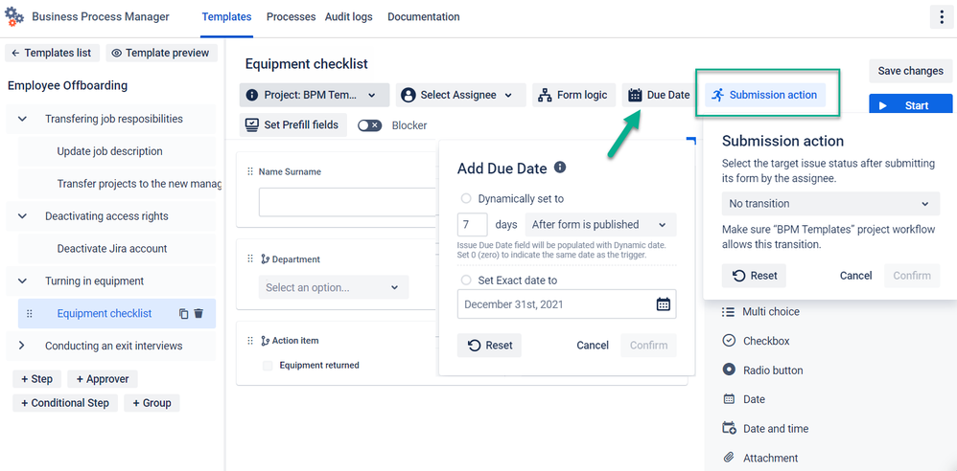Switch to the Templates tab
The width and height of the screenshot is (957, 471).
226,17
